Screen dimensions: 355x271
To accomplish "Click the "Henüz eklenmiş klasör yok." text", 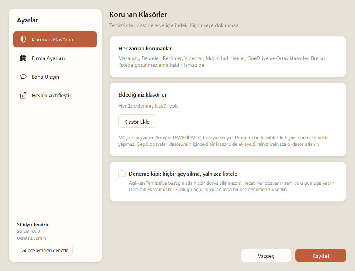I will [x=148, y=106].
